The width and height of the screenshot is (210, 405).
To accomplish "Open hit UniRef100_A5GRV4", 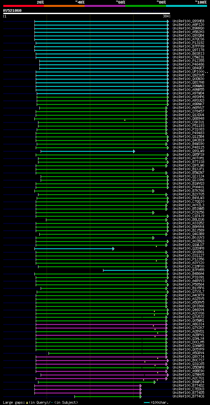I will tap(188, 353).
